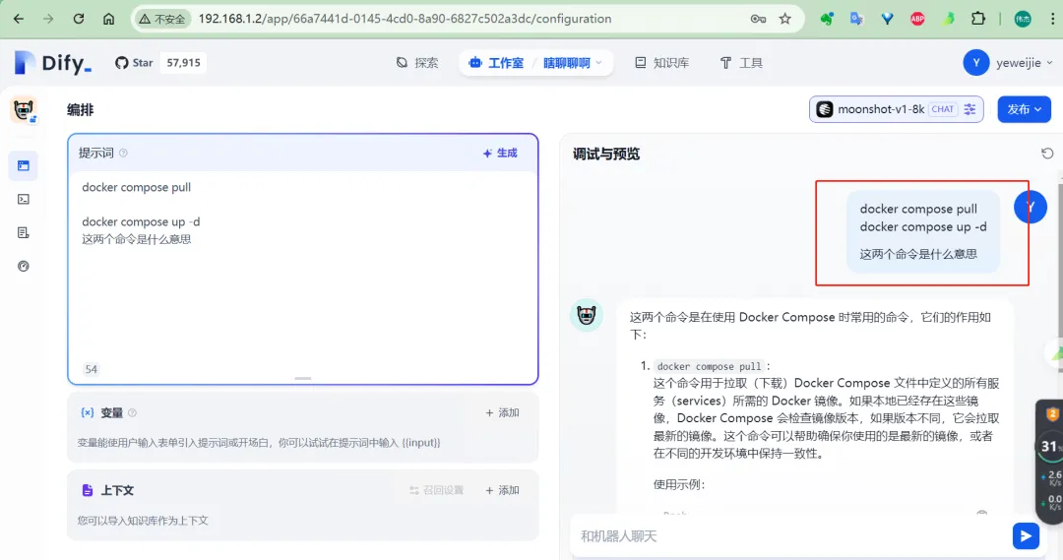Click the restart conversation refresh icon

(1047, 154)
